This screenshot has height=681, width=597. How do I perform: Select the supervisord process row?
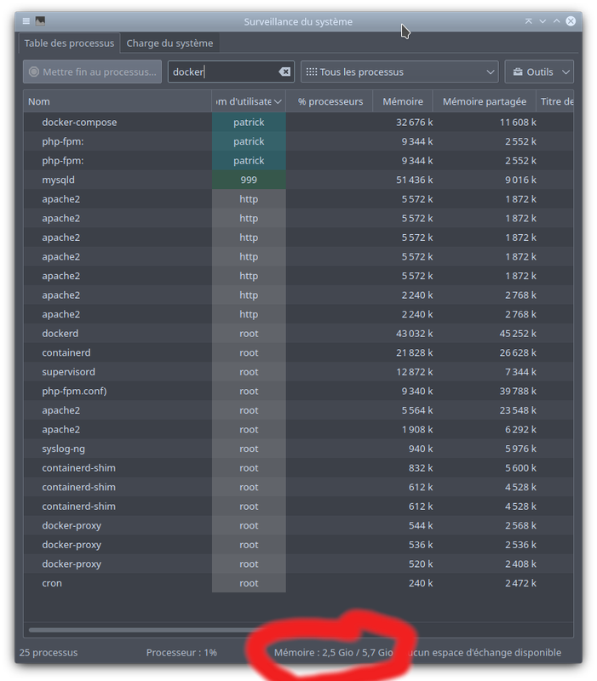click(x=298, y=372)
